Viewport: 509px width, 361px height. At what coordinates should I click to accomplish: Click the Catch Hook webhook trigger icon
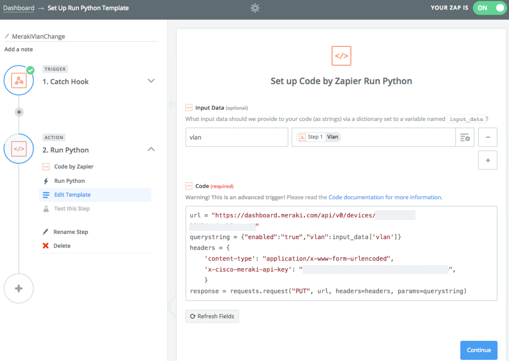(x=19, y=81)
